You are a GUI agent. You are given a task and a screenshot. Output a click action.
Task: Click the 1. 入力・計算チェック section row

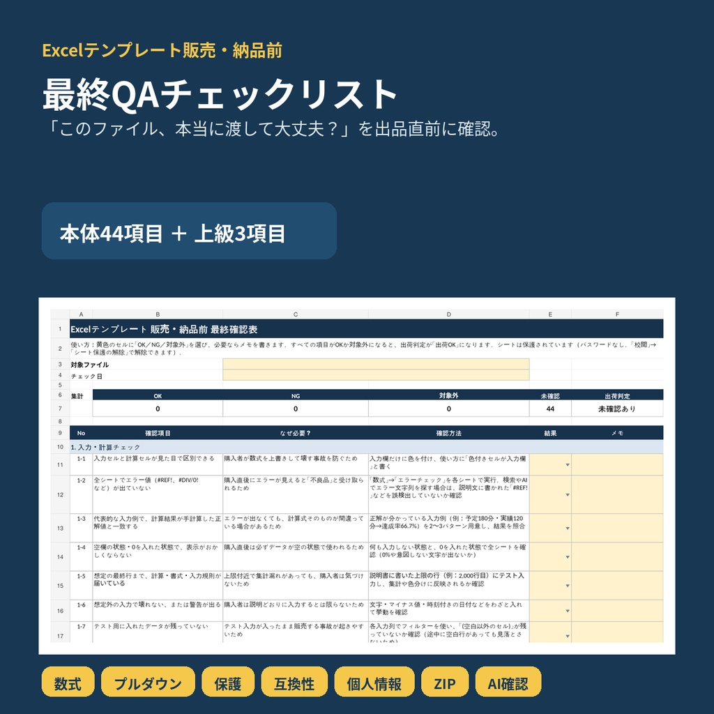366,447
